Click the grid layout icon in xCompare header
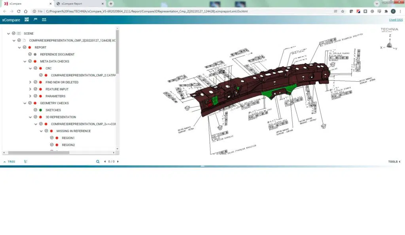The width and height of the screenshot is (405, 235). point(26,20)
